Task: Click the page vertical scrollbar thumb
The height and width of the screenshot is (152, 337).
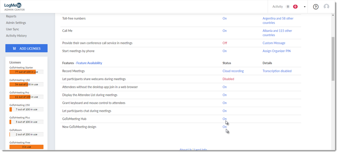Action: coord(333,58)
